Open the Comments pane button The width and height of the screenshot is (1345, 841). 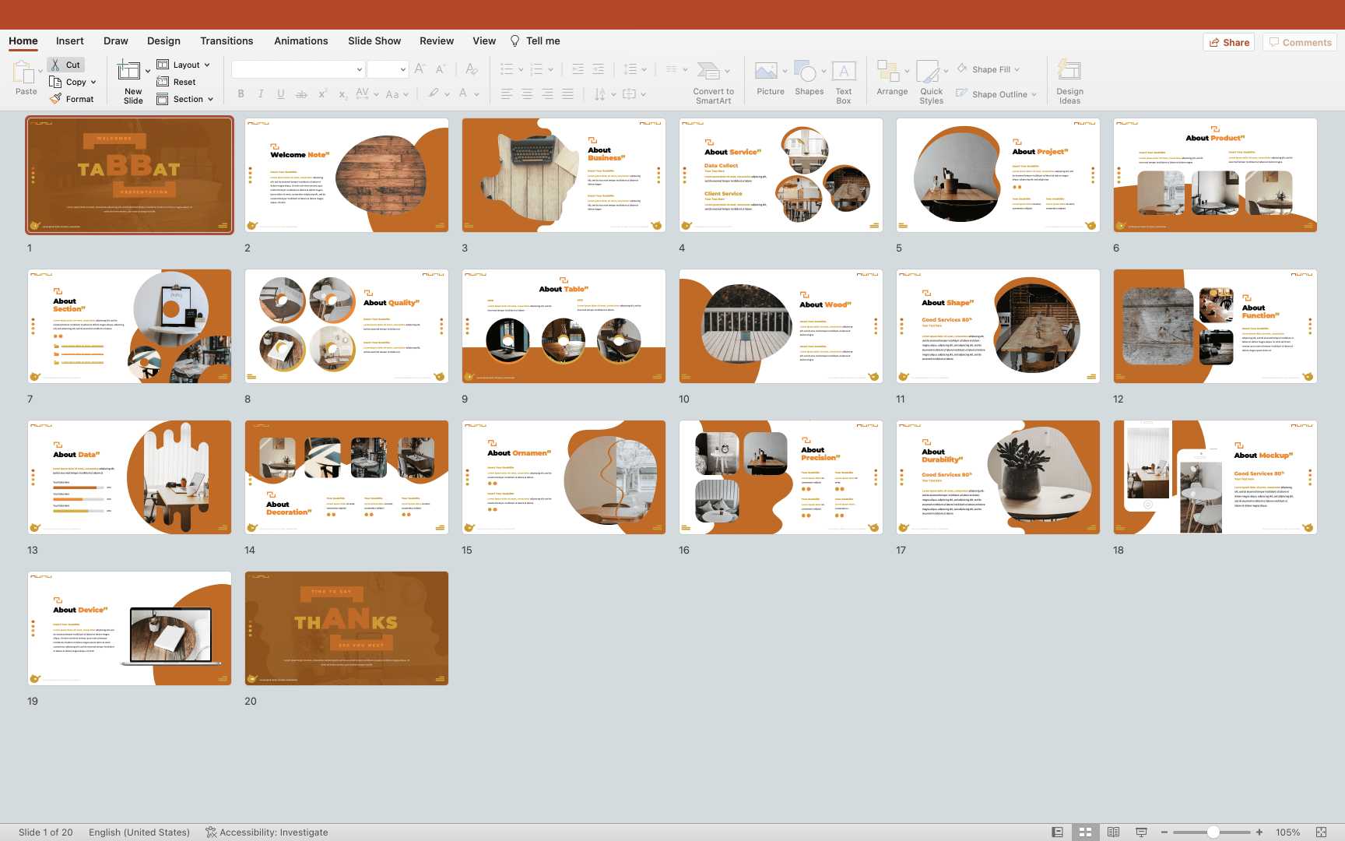pos(1299,42)
